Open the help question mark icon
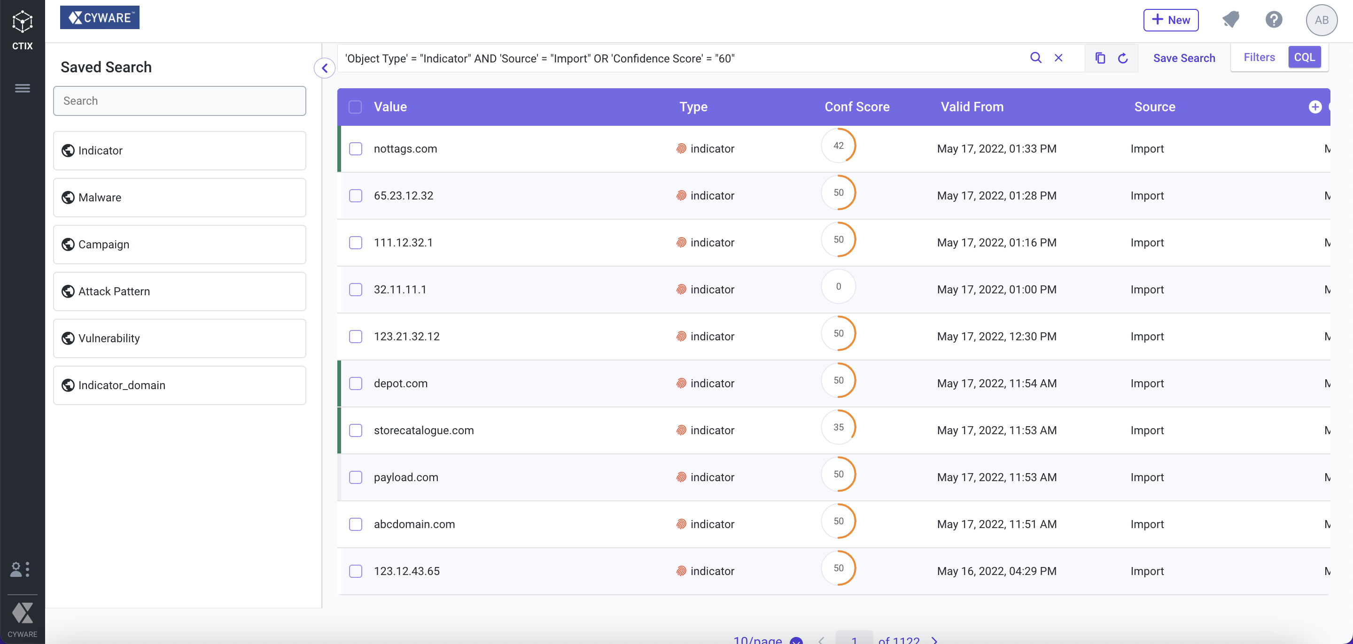The width and height of the screenshot is (1353, 644). (x=1273, y=20)
